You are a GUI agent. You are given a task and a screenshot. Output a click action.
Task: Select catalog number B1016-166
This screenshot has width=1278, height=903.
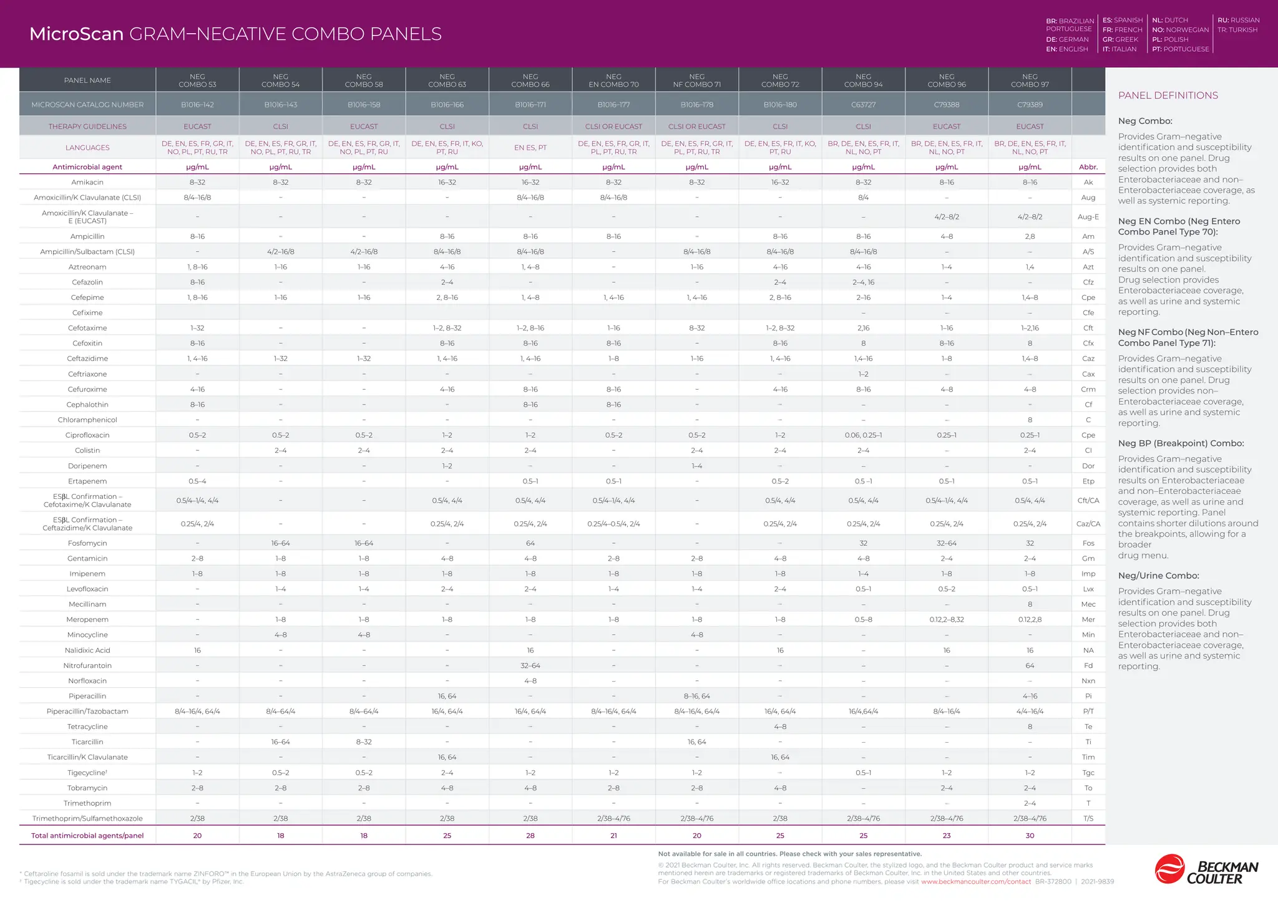click(x=447, y=105)
